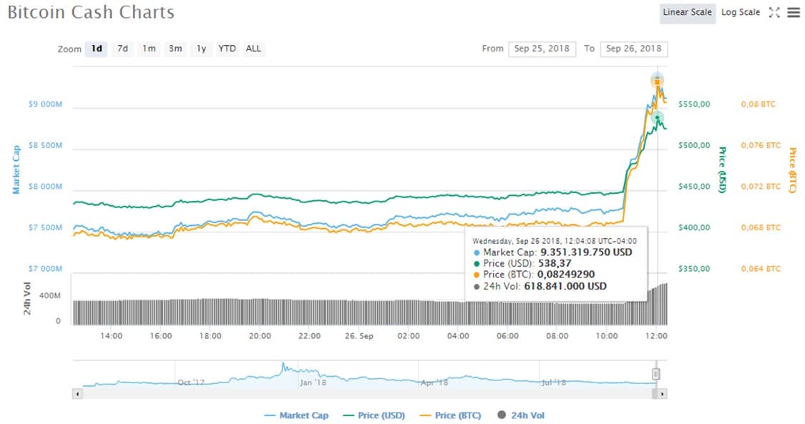Edit the To date field
805x424 pixels.
pyautogui.click(x=634, y=49)
